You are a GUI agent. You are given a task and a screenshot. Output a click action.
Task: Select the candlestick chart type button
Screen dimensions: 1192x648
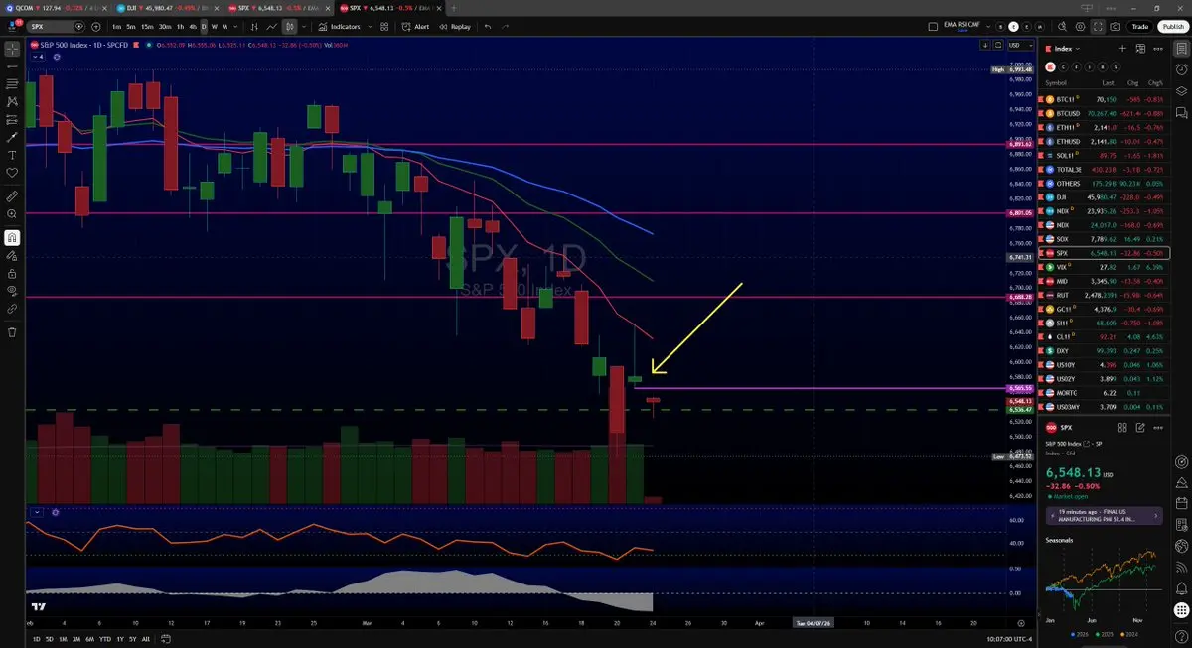pyautogui.click(x=290, y=27)
